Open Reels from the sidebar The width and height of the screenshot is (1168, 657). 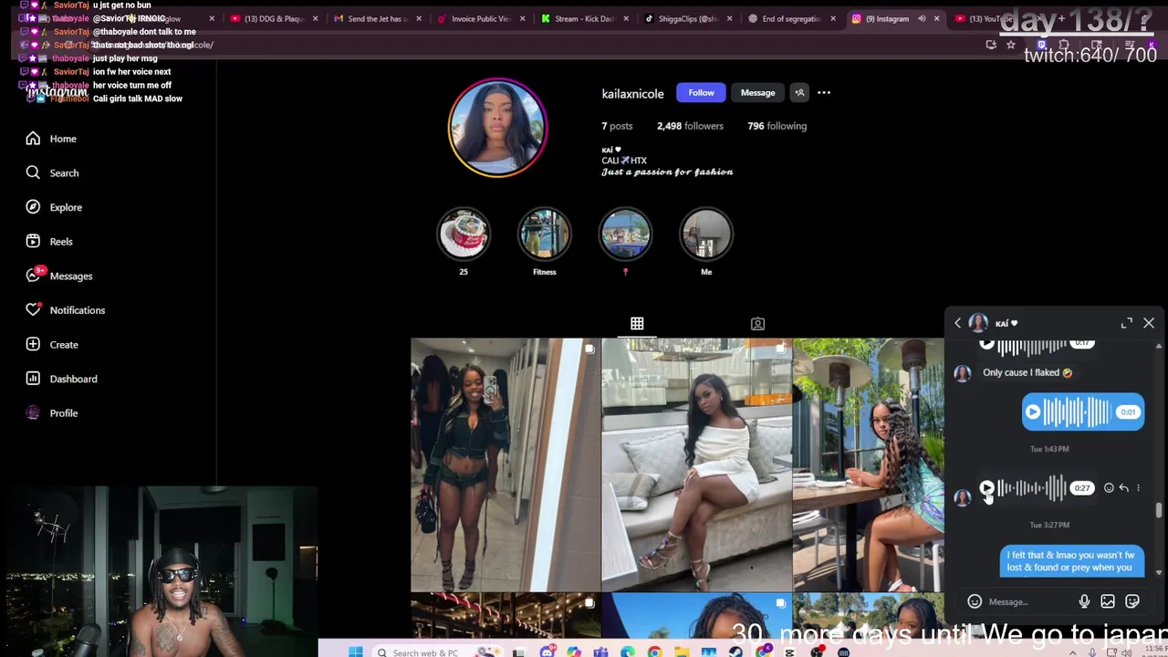[49, 242]
